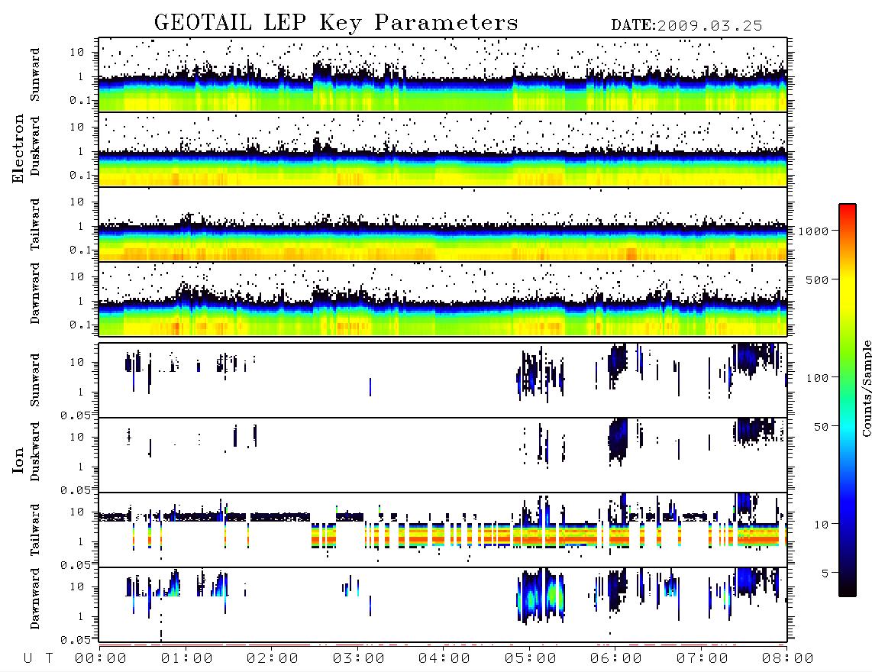Click the 'U T' time axis label
Viewport: 872px width, 672px height.
tap(38, 658)
